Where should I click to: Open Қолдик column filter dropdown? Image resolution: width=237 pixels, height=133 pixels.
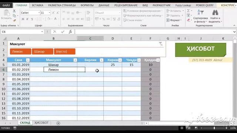pos(158,60)
